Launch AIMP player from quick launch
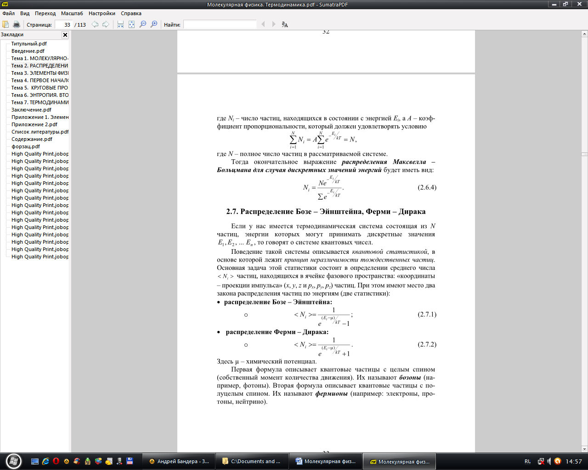Image resolution: width=588 pixels, height=470 pixels. pos(67,461)
